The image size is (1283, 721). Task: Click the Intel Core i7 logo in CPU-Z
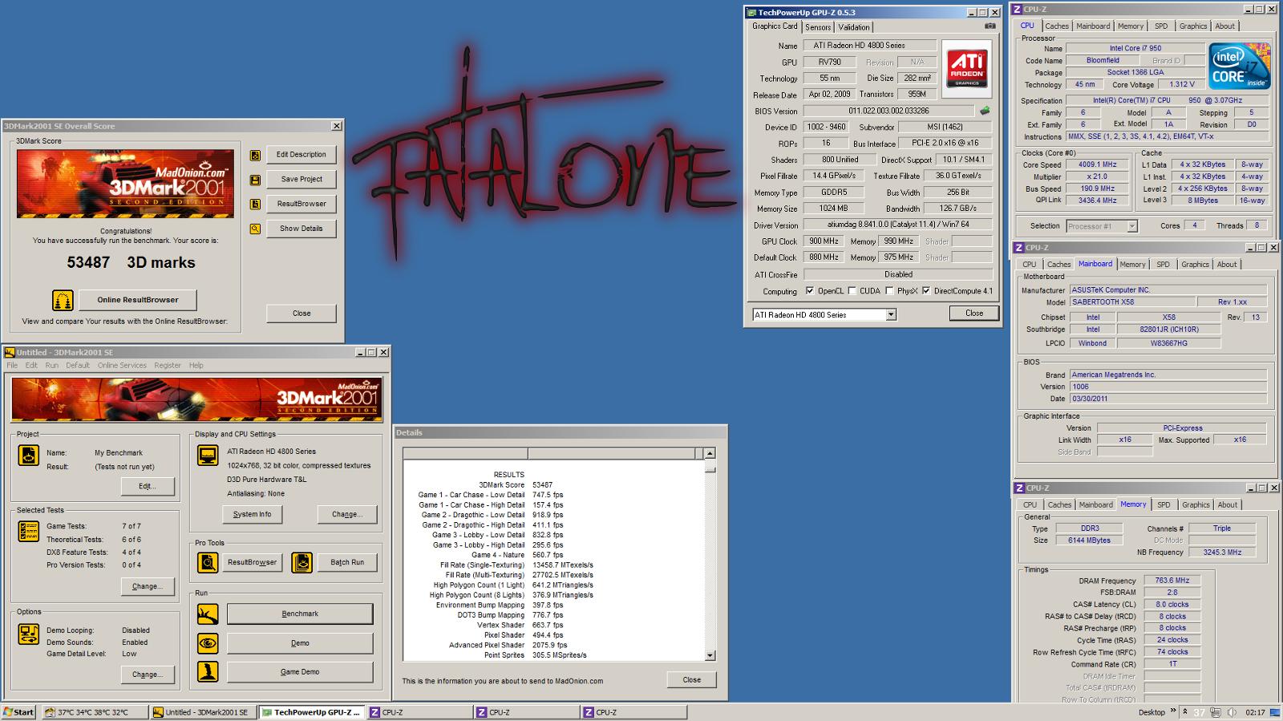coord(1240,66)
